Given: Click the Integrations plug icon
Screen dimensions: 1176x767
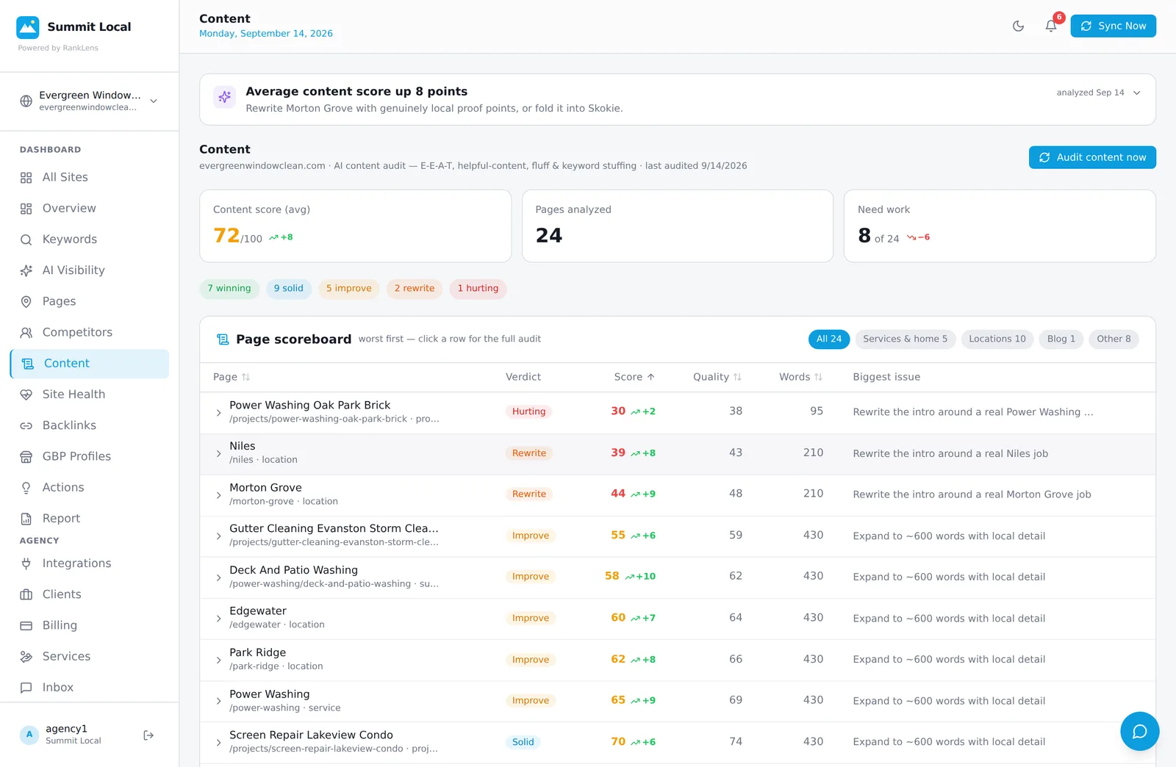Looking at the screenshot, I should click(x=26, y=563).
